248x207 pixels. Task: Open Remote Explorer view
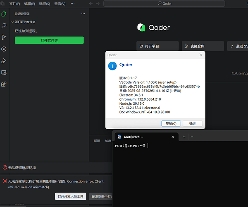point(4,72)
